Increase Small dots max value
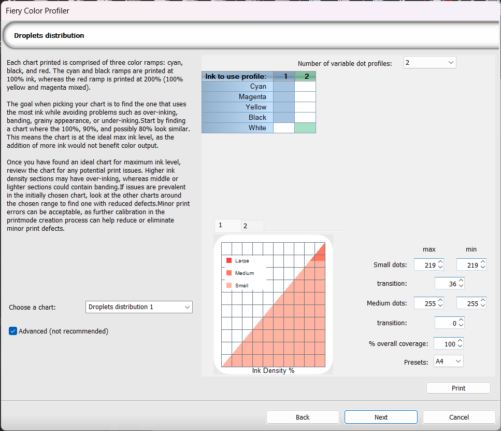 coord(440,262)
